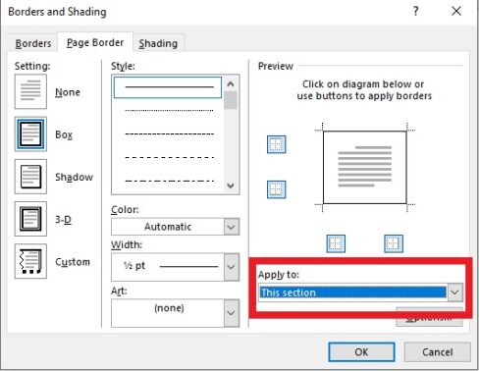Viewport: 479px width, 371px height.
Task: Click Style list scroll down arrow
Action: 231,185
